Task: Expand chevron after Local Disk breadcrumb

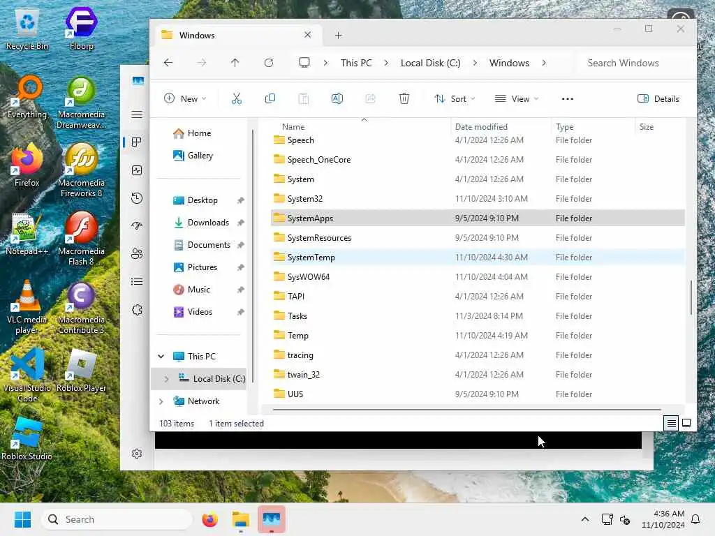Action: 475,62
